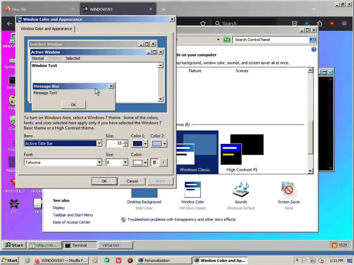The width and height of the screenshot is (354, 265).
Task: Click the Vivaldi icon in the taskbar
Action: pos(119,261)
